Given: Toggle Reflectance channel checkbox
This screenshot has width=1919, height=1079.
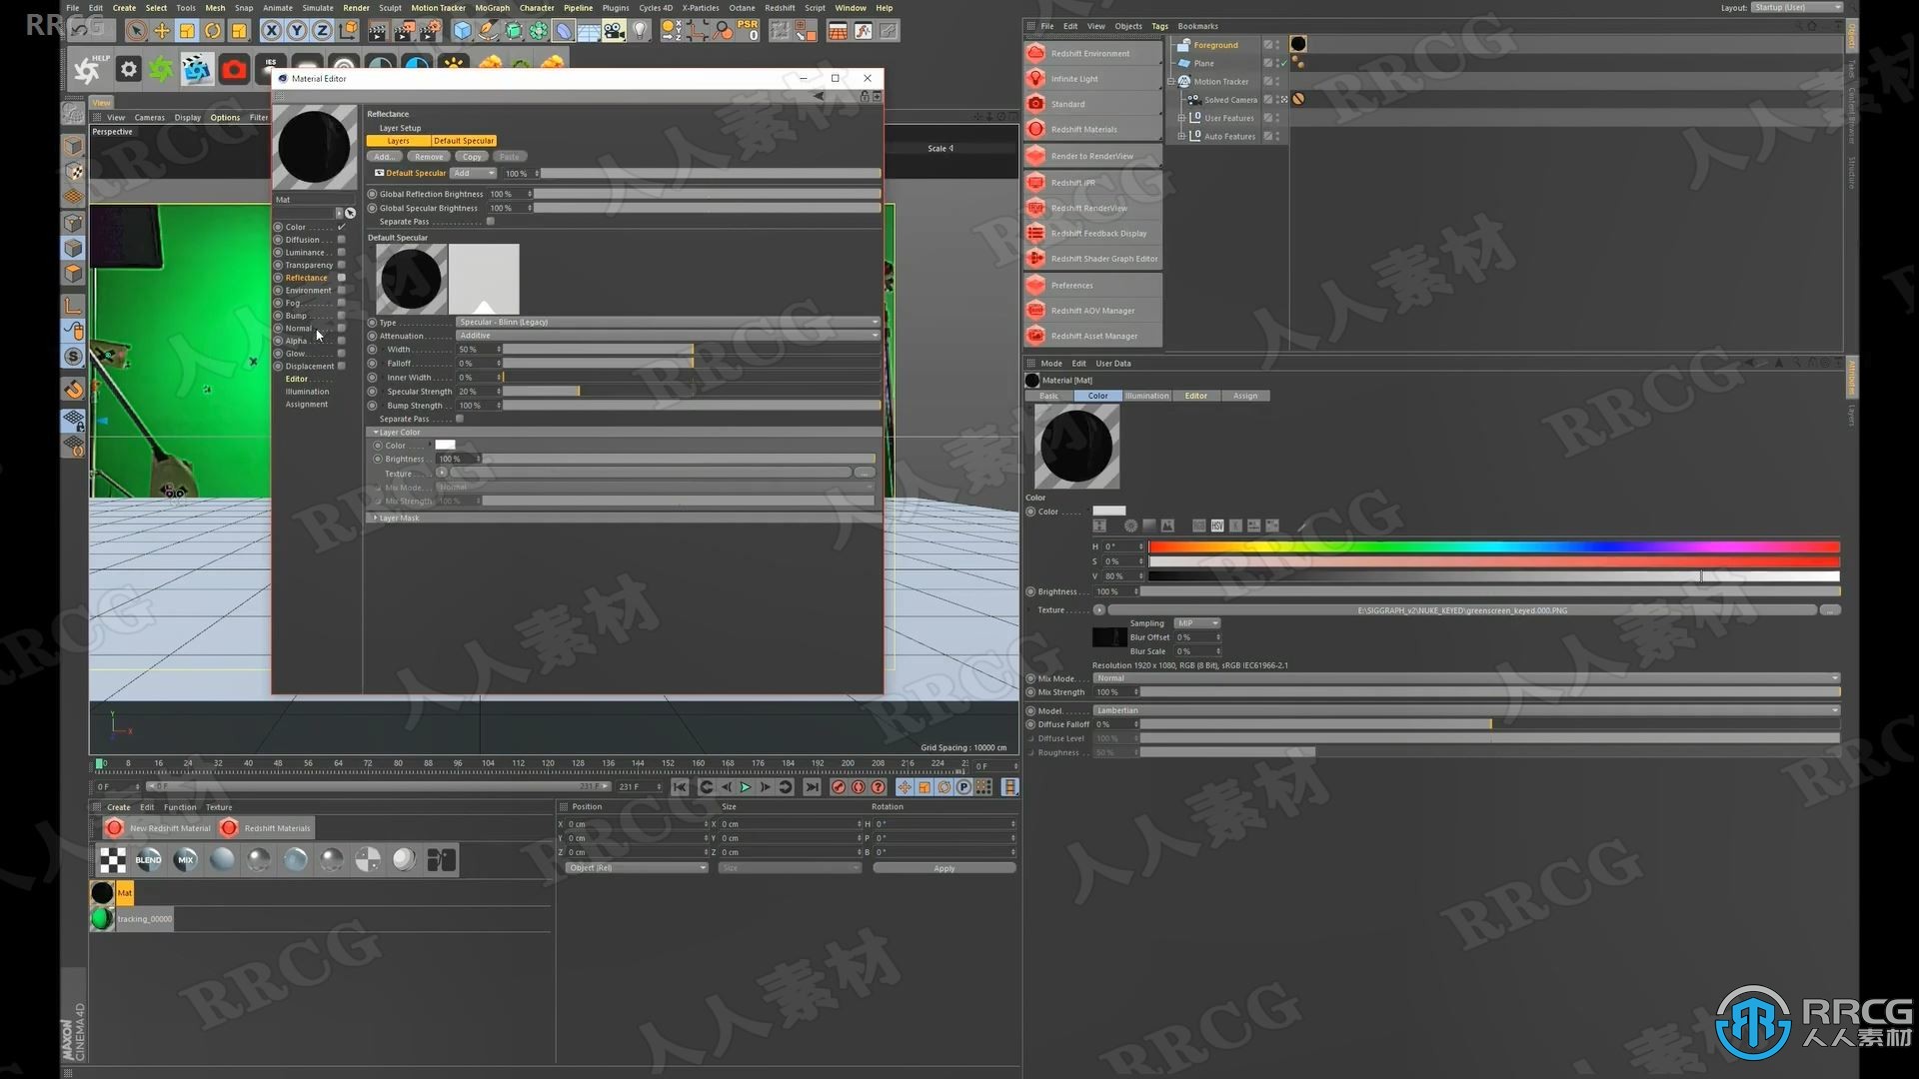Looking at the screenshot, I should [341, 278].
